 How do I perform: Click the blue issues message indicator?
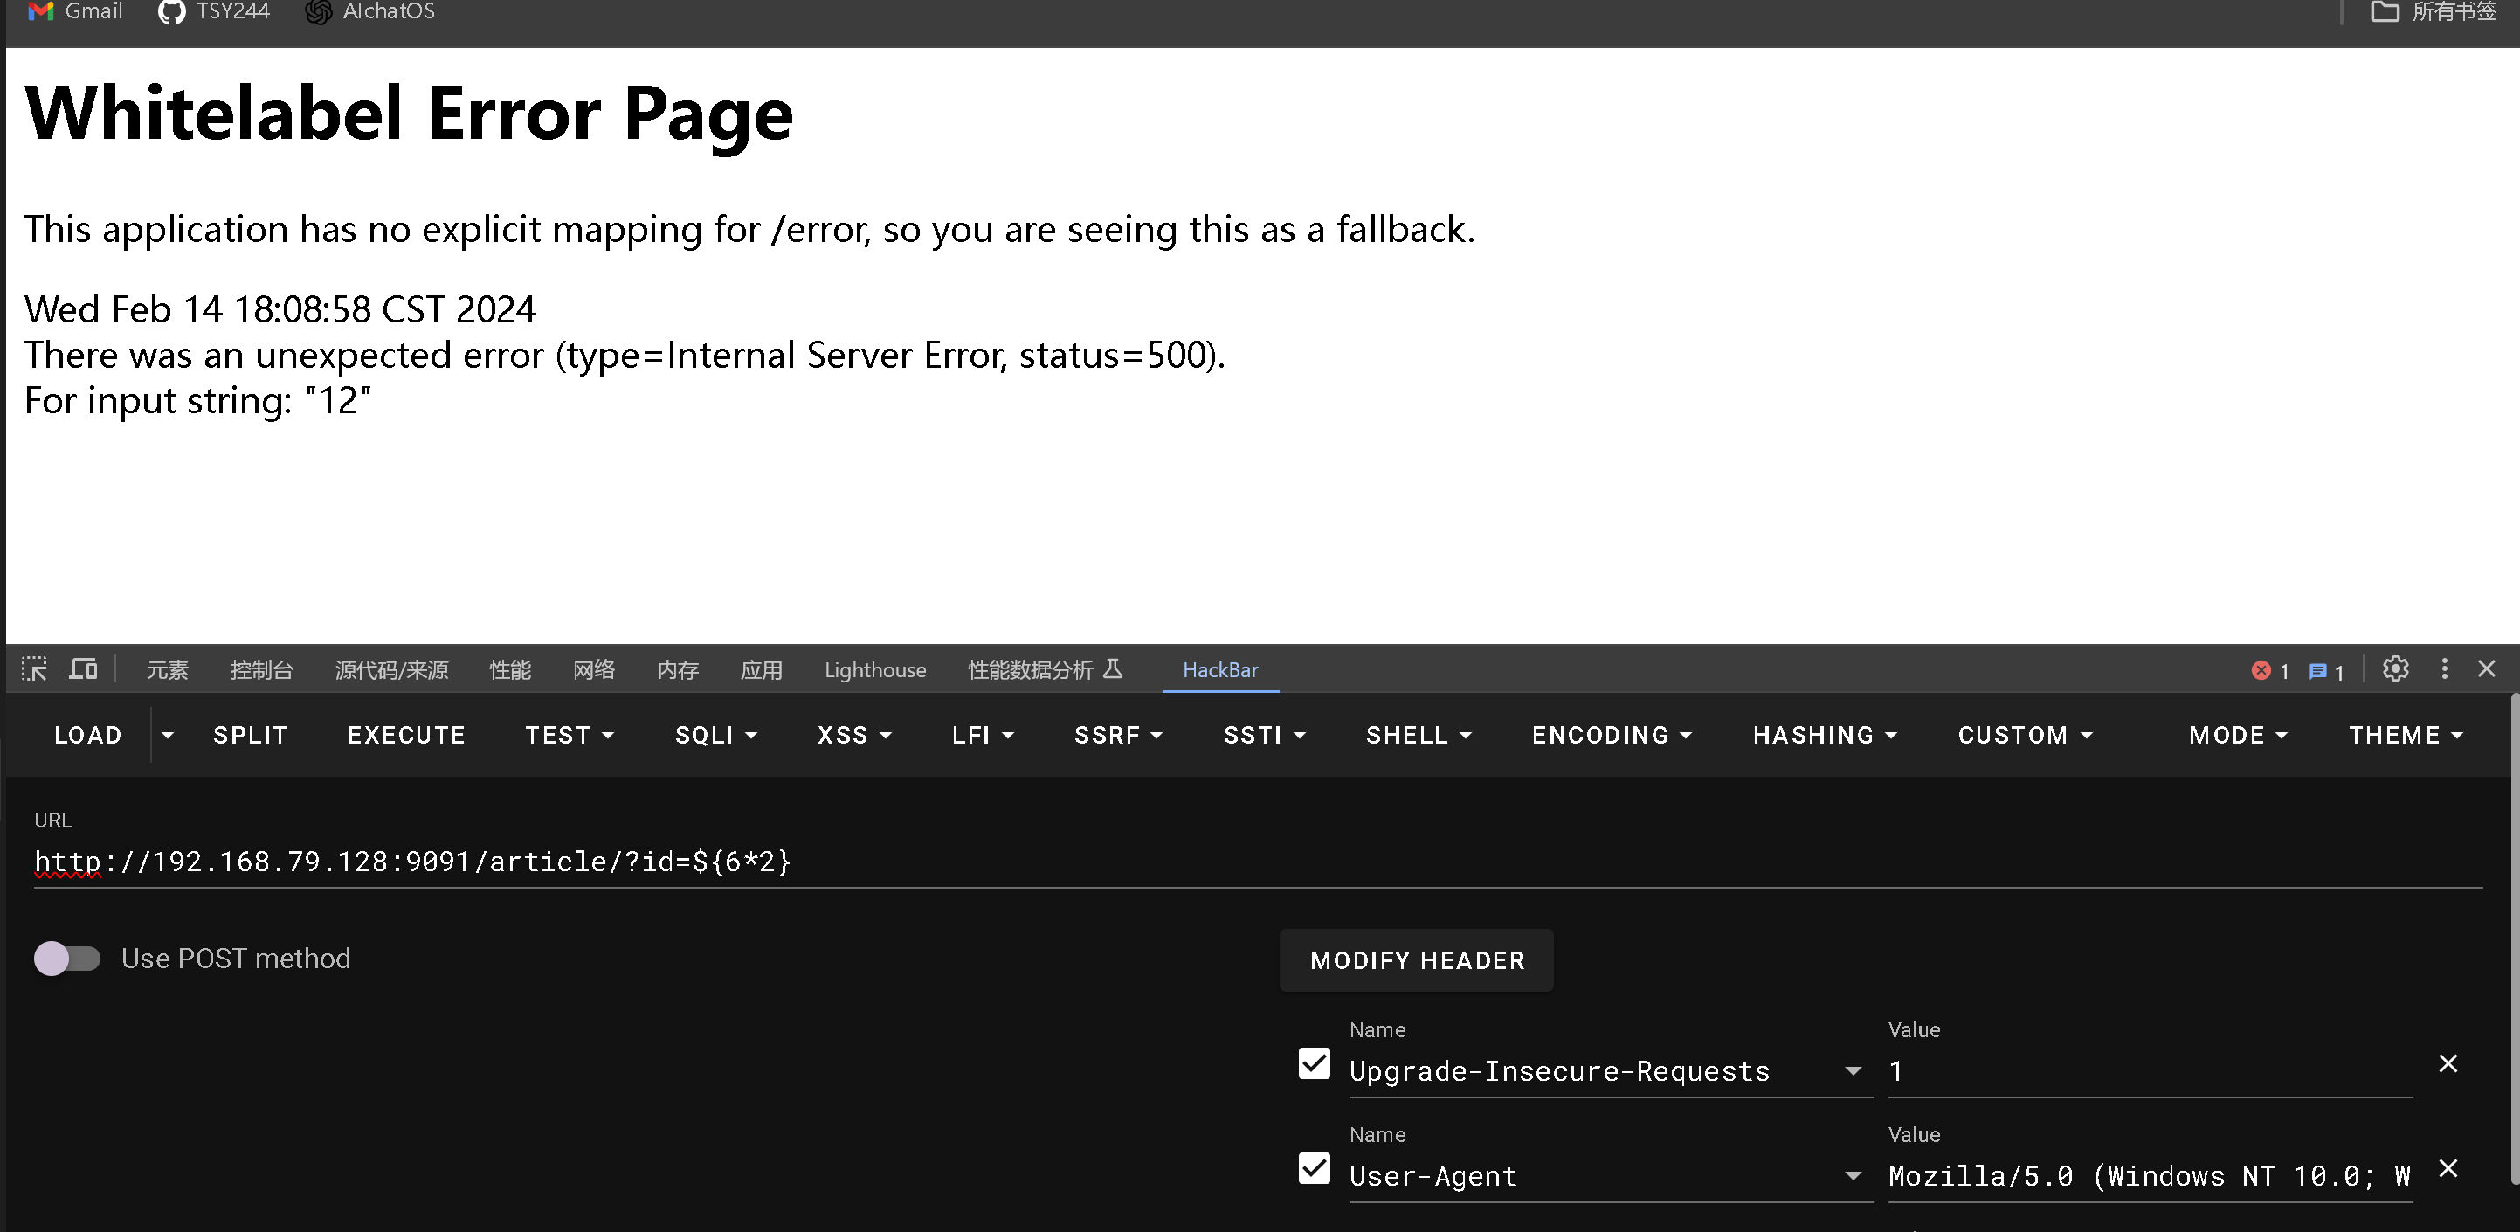(x=2325, y=671)
